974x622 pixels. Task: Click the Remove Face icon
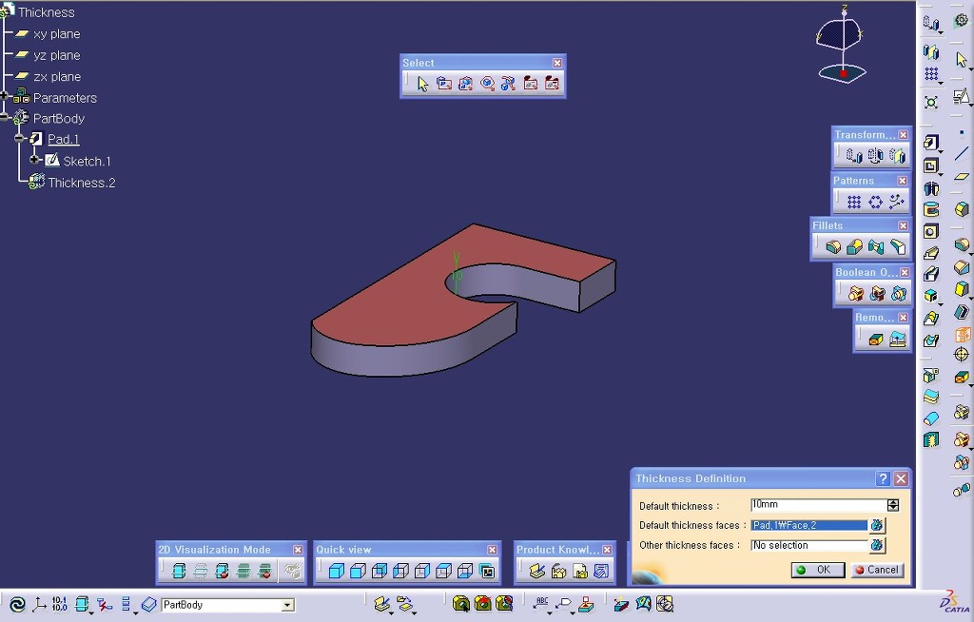point(876,339)
